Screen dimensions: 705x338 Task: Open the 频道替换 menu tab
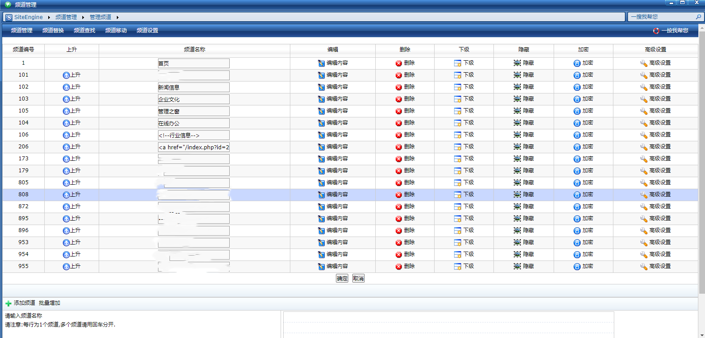click(x=53, y=31)
